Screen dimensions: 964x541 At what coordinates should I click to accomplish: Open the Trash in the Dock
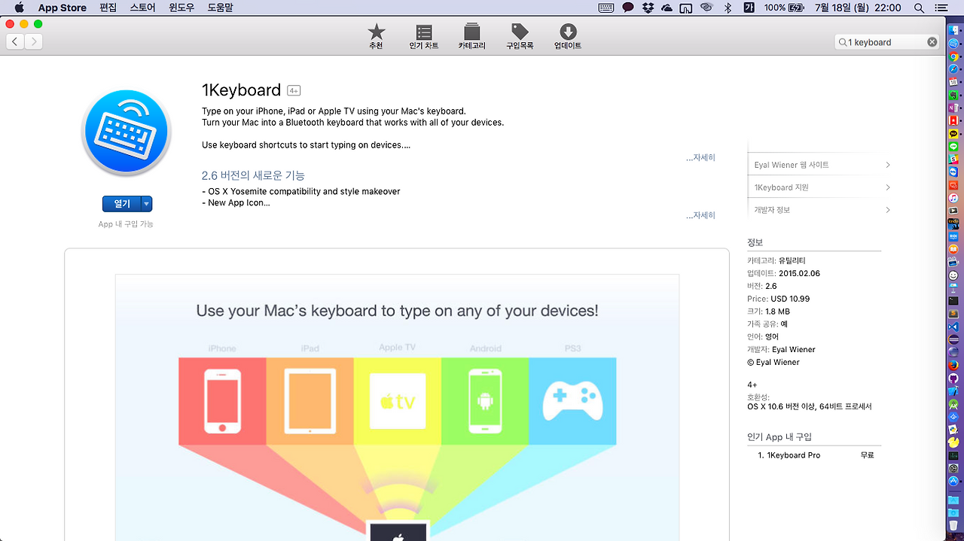pos(953,527)
